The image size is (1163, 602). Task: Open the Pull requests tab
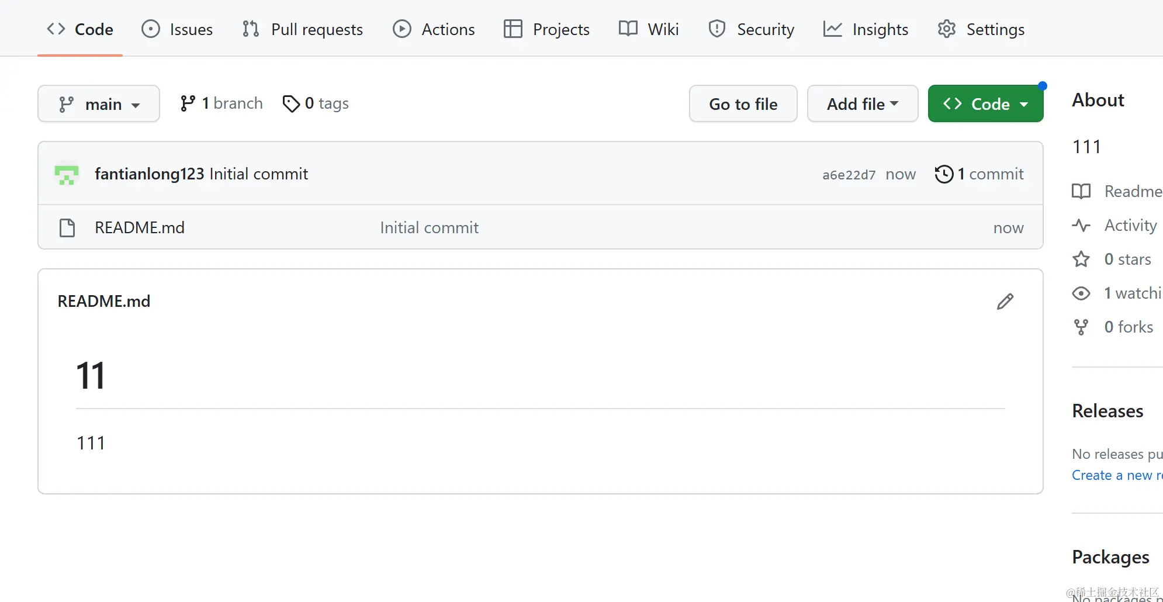click(x=303, y=29)
